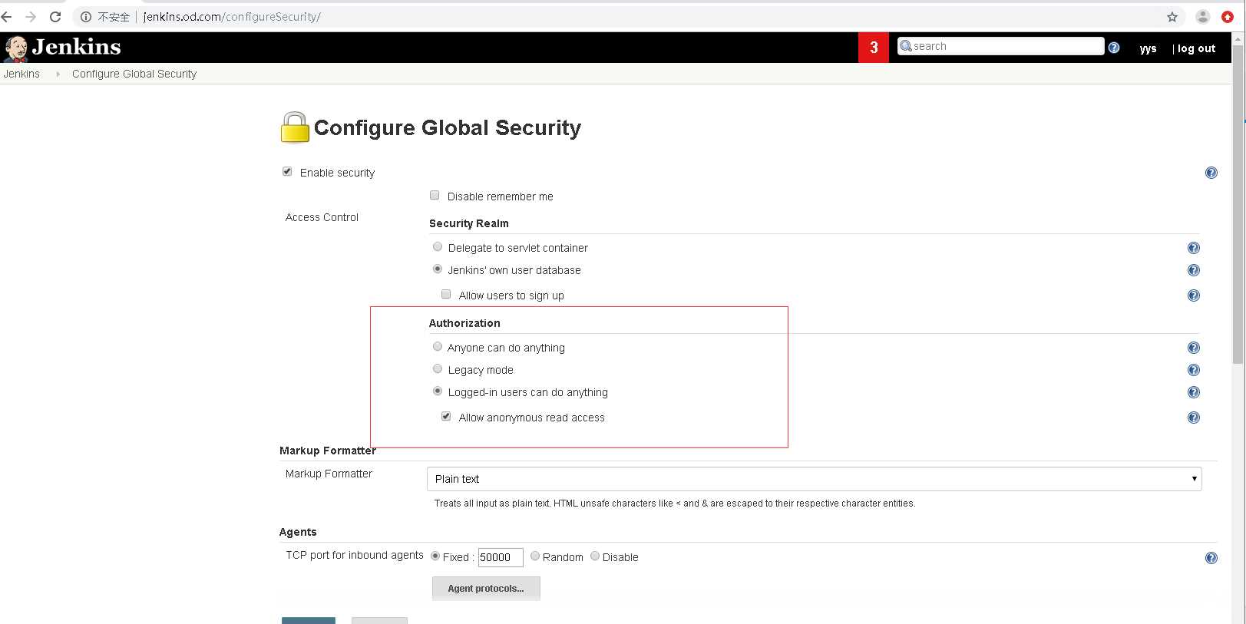Click Configure Global Security breadcrumb
The image size is (1246, 624).
(134, 74)
